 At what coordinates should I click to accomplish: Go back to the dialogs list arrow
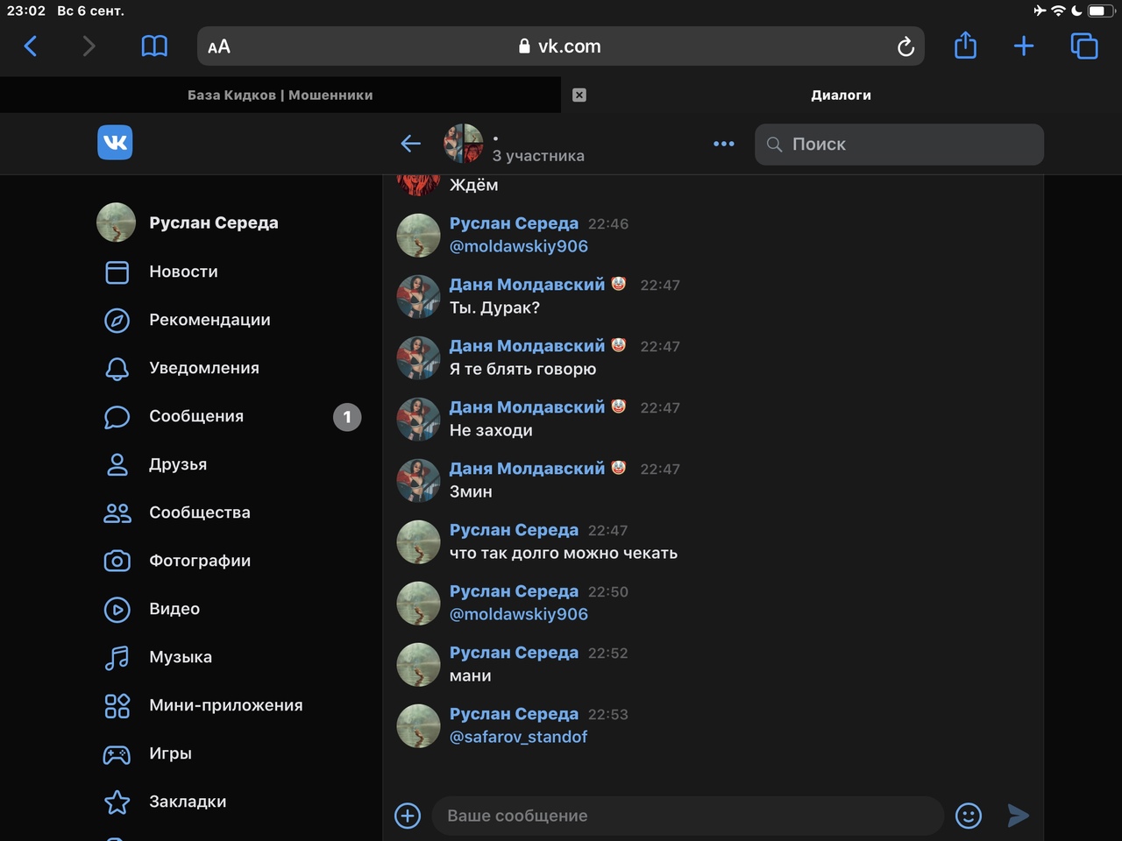[x=410, y=144]
